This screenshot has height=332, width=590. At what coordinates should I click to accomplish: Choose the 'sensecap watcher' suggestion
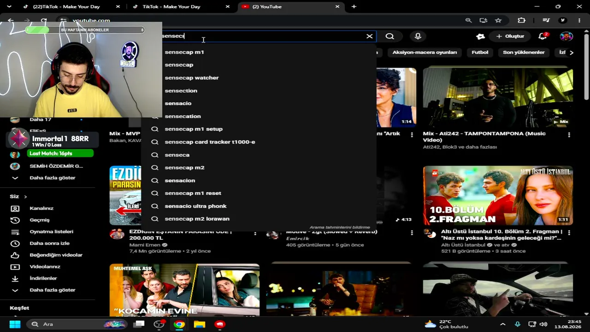(192, 77)
